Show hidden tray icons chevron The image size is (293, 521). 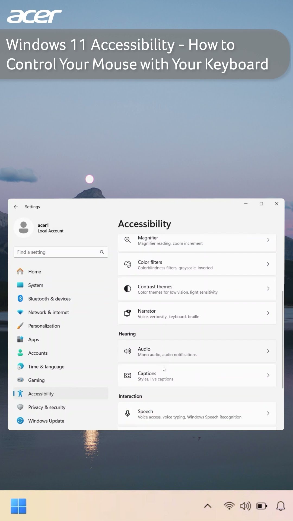(208, 506)
